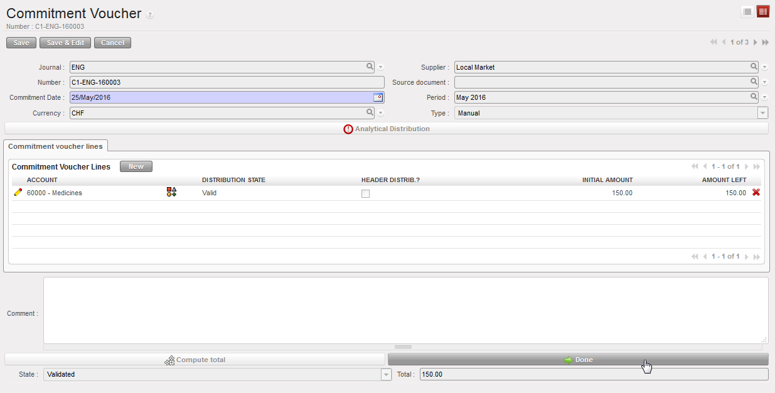Image resolution: width=775 pixels, height=393 pixels.
Task: Open analytical distribution icon on Medicines line
Action: (x=171, y=192)
